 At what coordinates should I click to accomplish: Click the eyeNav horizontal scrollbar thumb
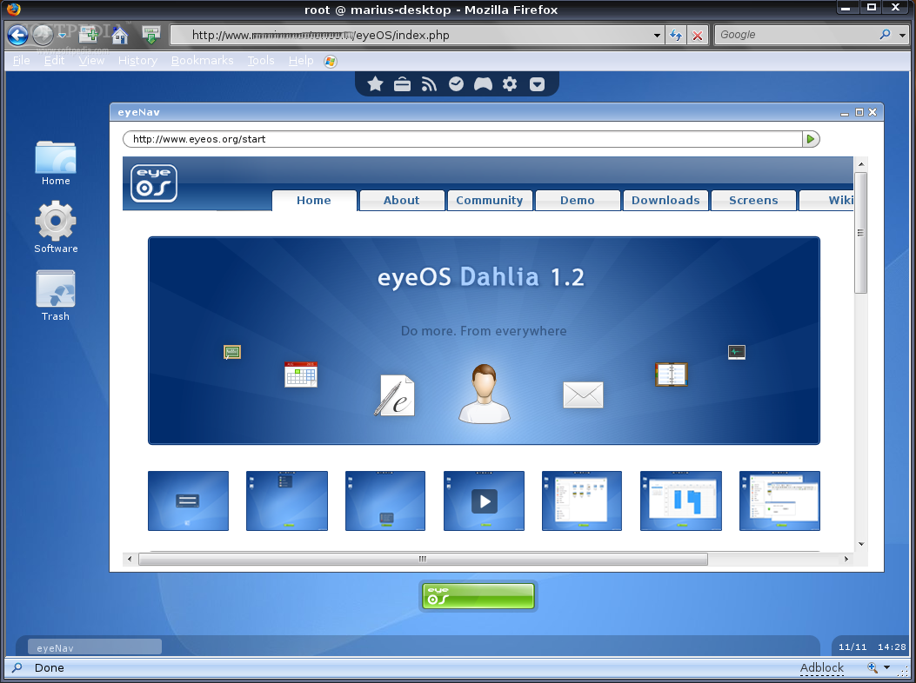click(x=423, y=559)
